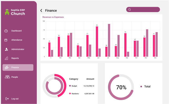Click the Feb revenue bar labeled 56
169x104 pixels.
59,47
